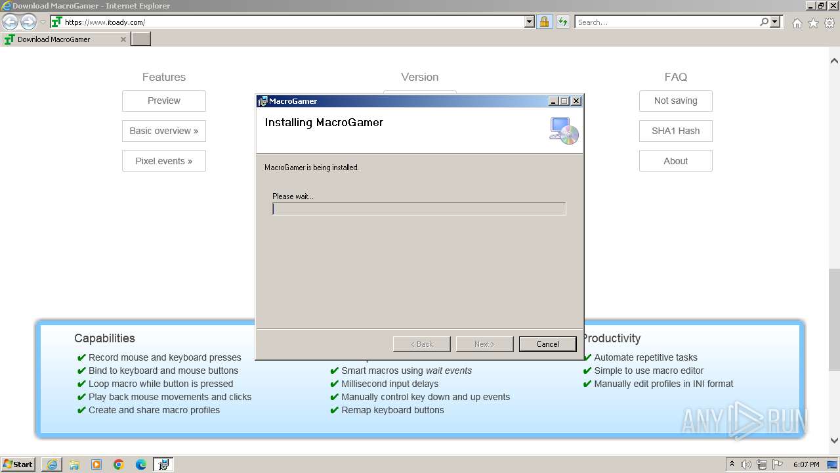
Task: Click the address bar URL field
Action: (293, 22)
